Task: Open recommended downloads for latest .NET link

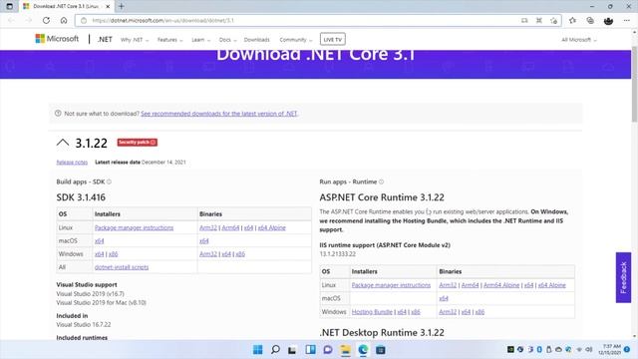Action: click(x=219, y=114)
